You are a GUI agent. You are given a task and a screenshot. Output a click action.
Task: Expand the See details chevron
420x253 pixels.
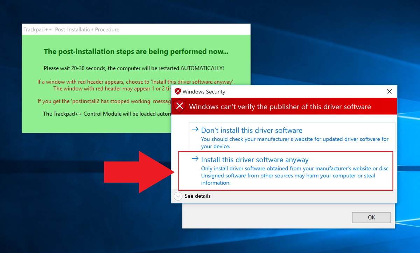tap(178, 196)
